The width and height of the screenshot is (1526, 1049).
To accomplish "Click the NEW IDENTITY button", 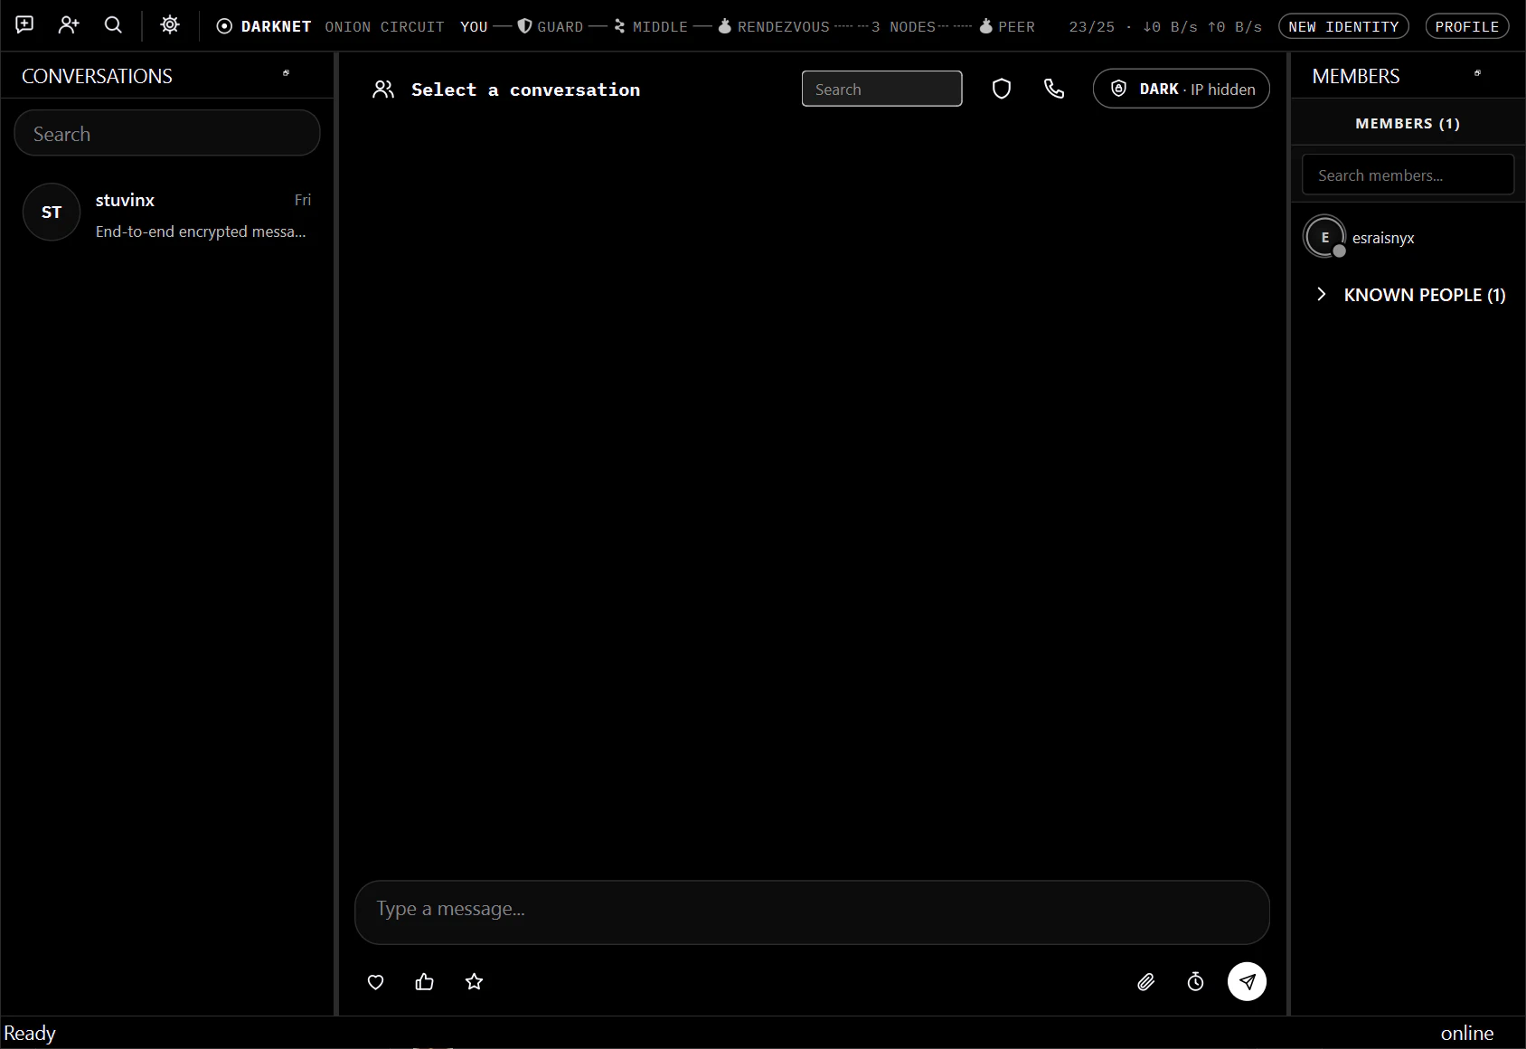I will point(1343,26).
